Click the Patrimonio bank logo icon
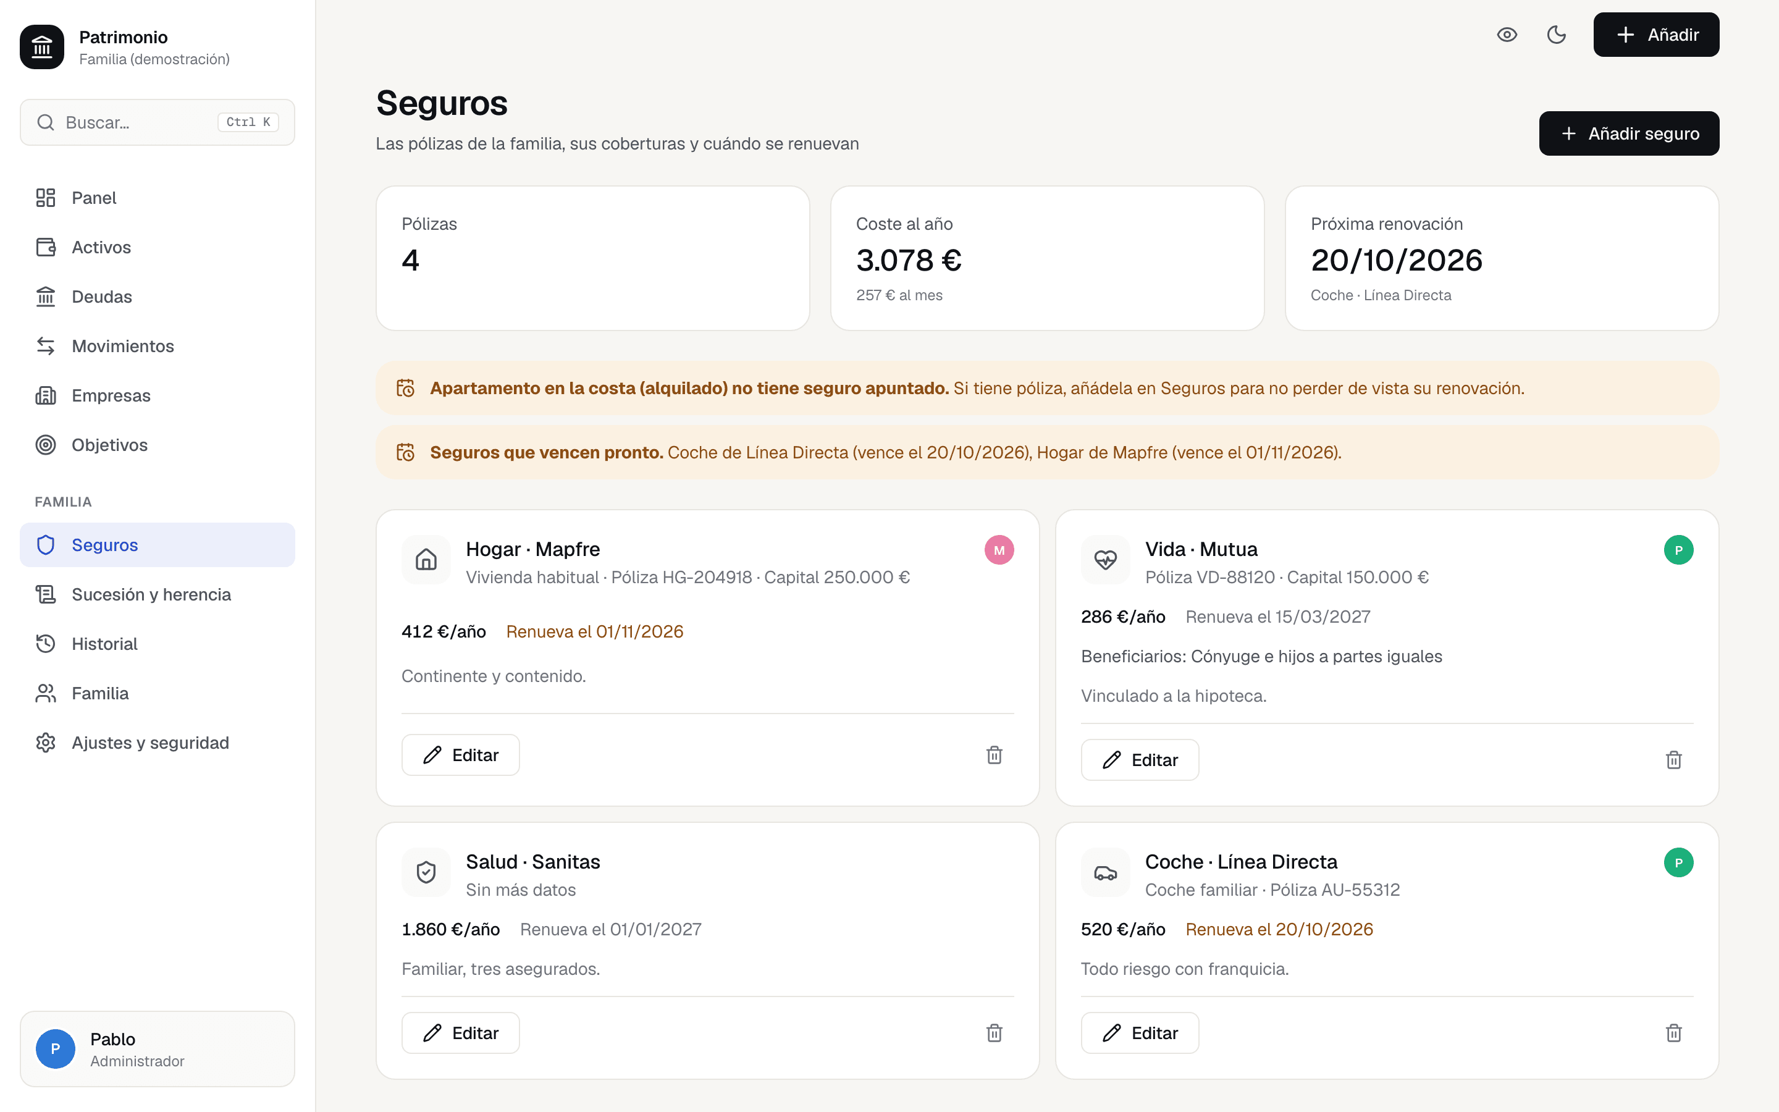 [x=42, y=47]
